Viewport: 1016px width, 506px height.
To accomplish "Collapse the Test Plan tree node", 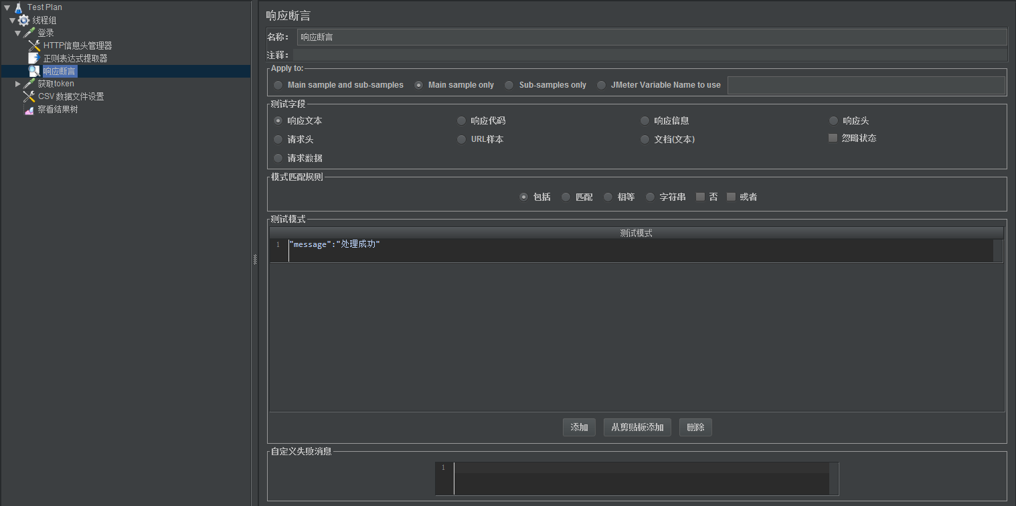I will point(7,7).
